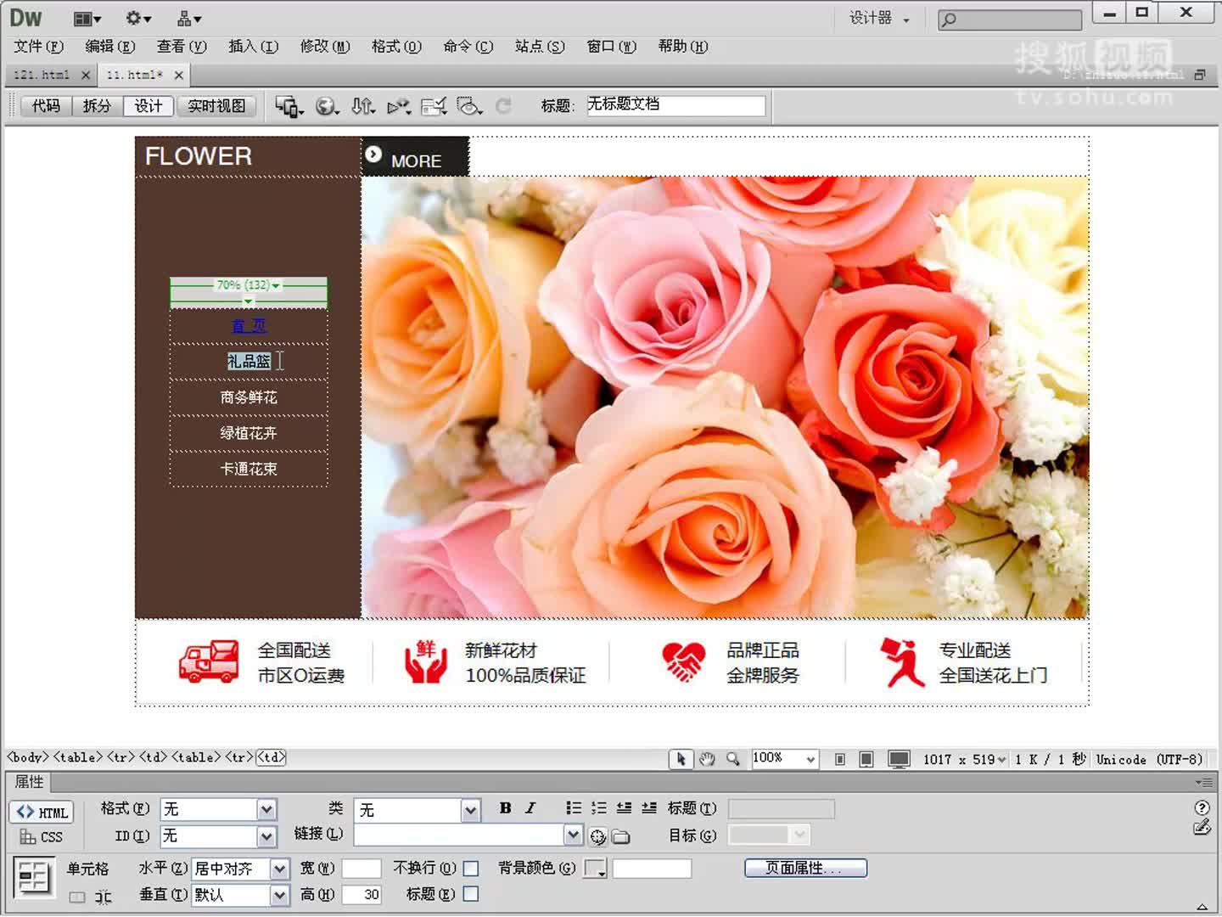
Task: Toggle the No wrap (不换行) checkbox
Action: pyautogui.click(x=471, y=868)
